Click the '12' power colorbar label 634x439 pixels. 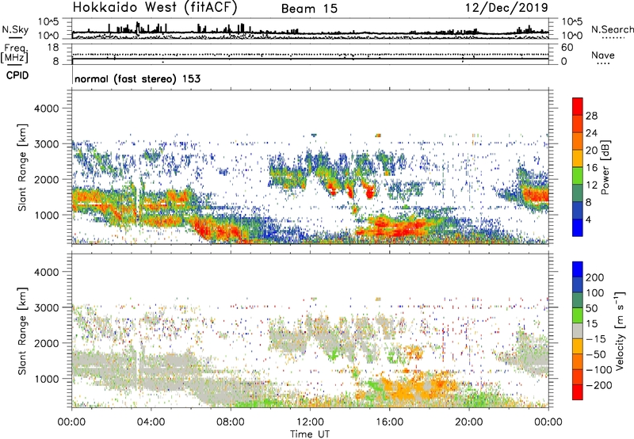click(591, 185)
